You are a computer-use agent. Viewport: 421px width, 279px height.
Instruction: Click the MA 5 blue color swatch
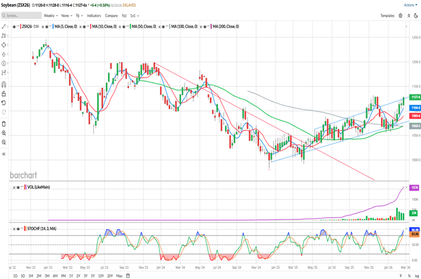(53, 26)
